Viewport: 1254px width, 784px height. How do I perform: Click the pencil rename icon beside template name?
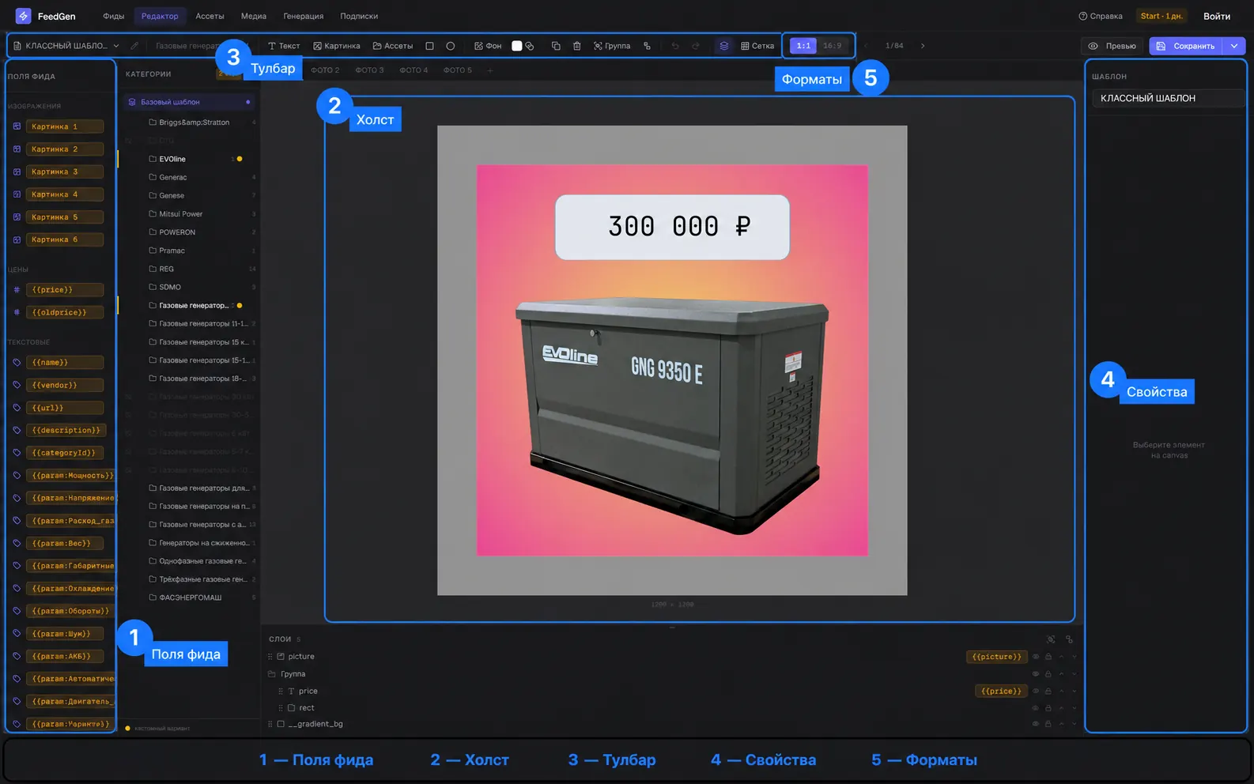pyautogui.click(x=134, y=46)
